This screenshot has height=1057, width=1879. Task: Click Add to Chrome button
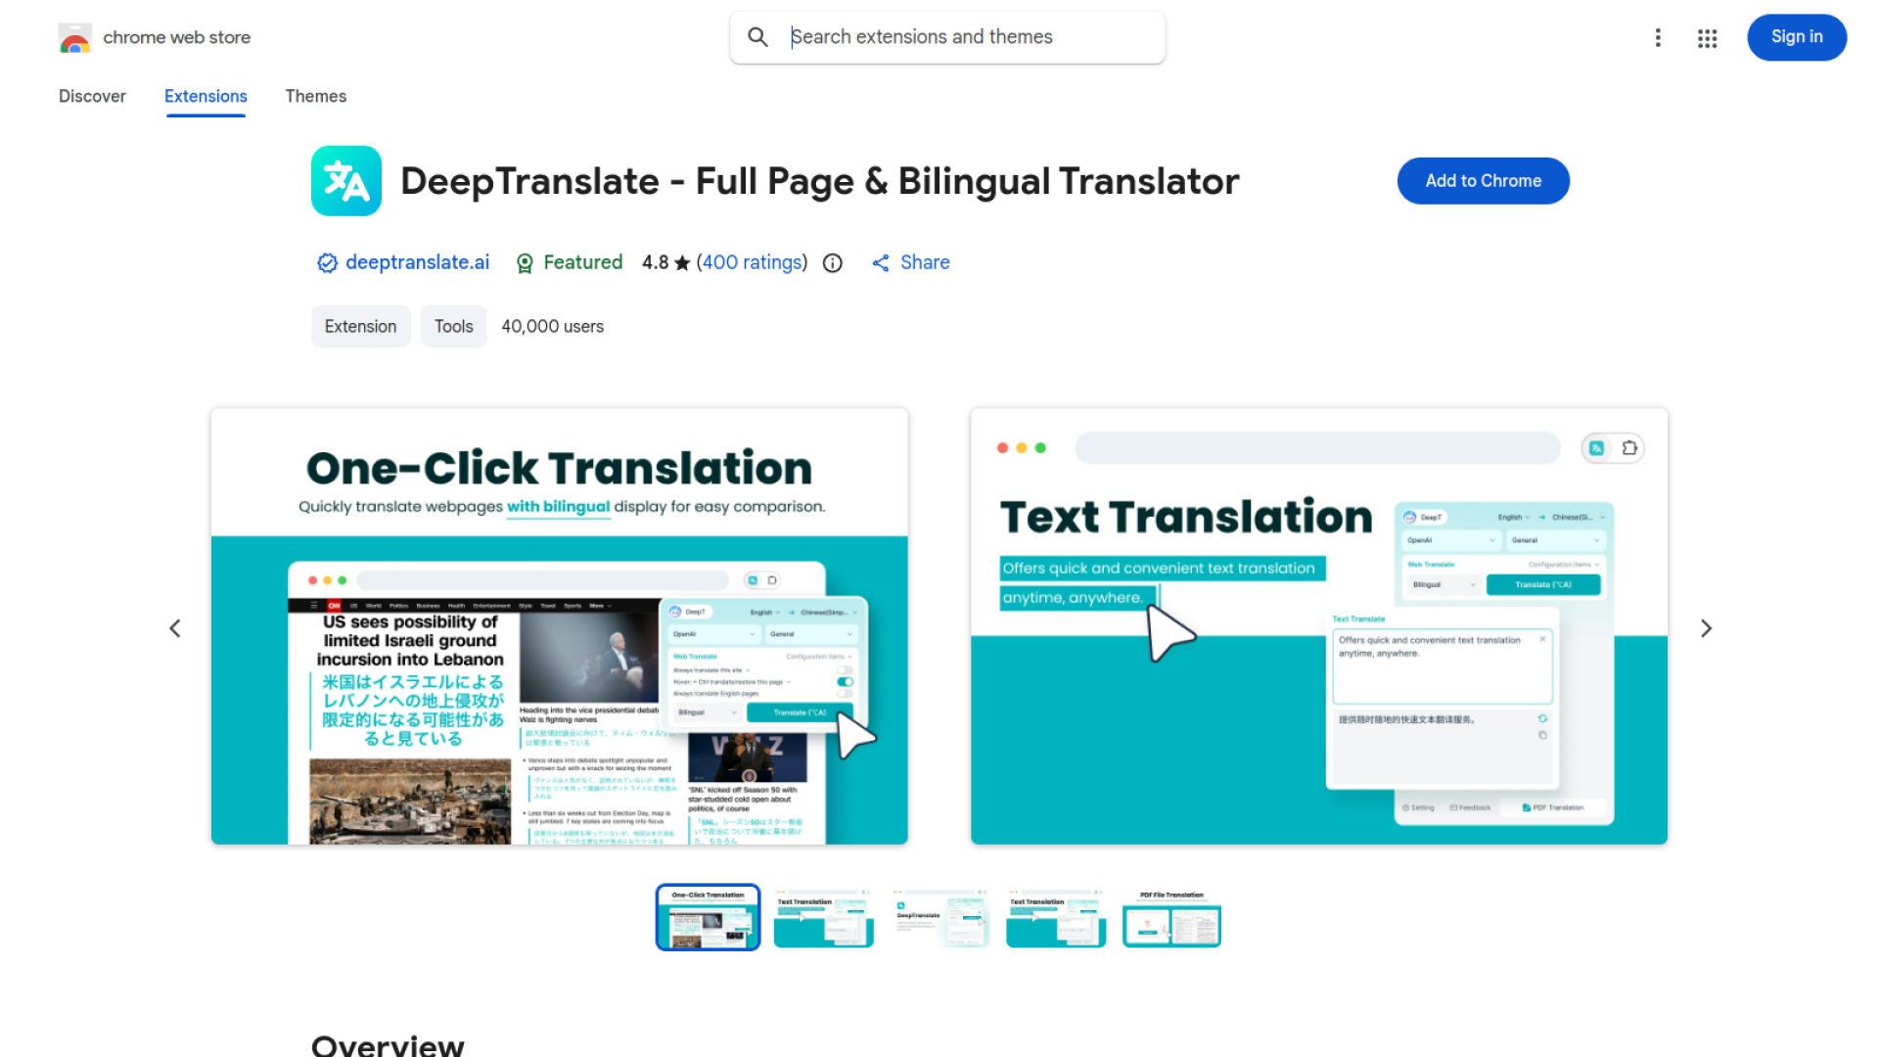(x=1484, y=181)
